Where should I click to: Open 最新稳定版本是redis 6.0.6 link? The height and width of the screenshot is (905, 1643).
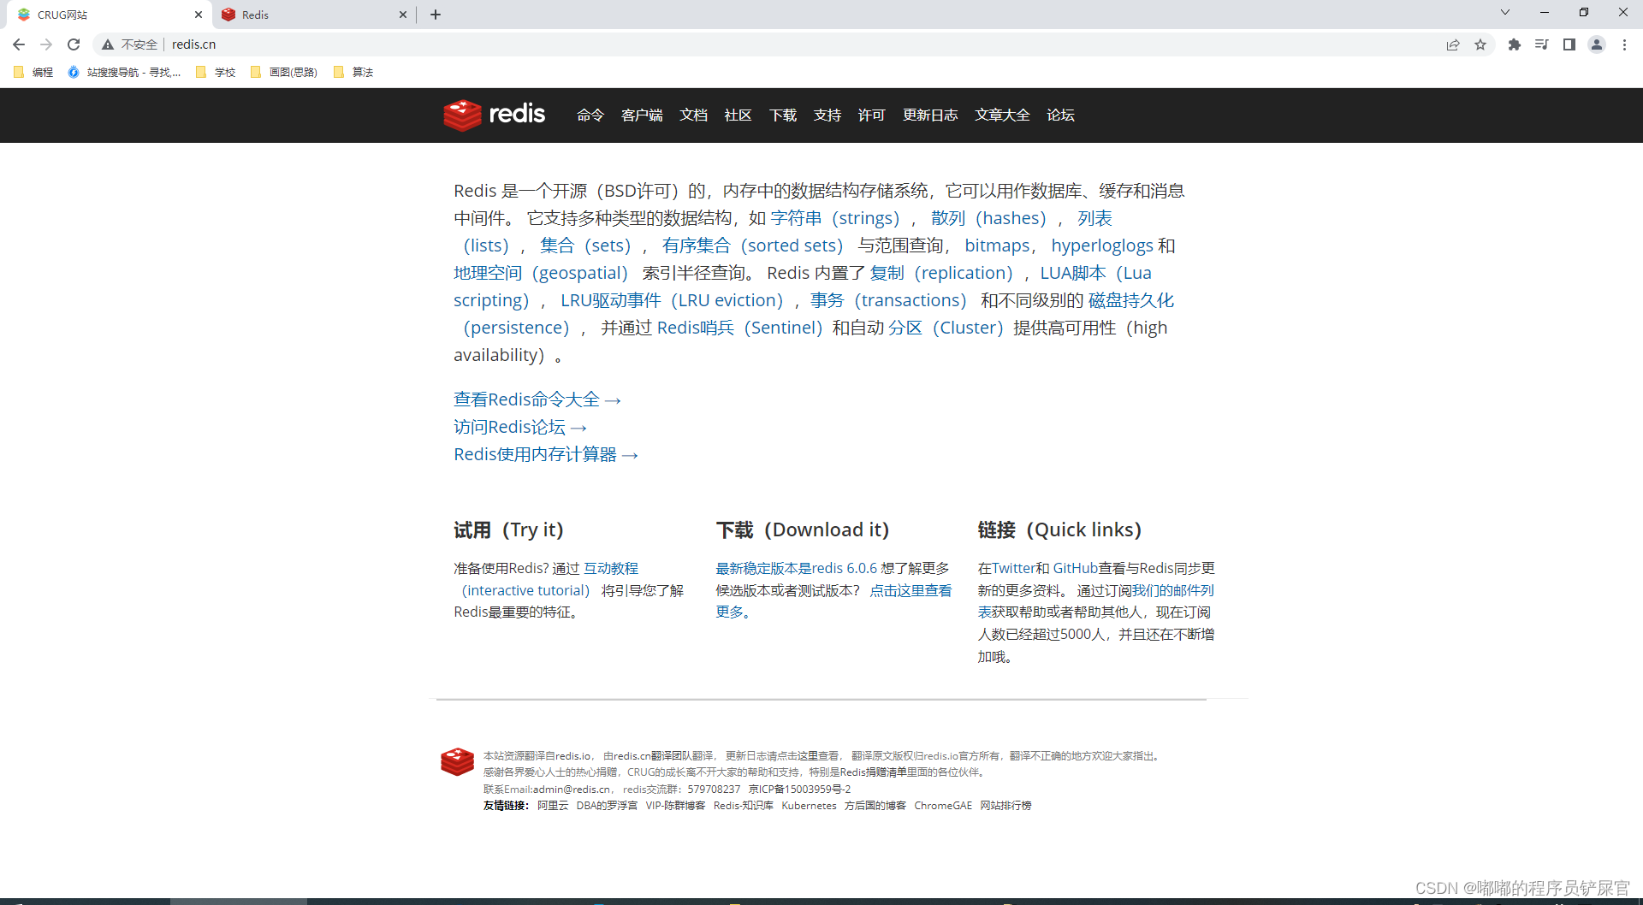pos(797,568)
